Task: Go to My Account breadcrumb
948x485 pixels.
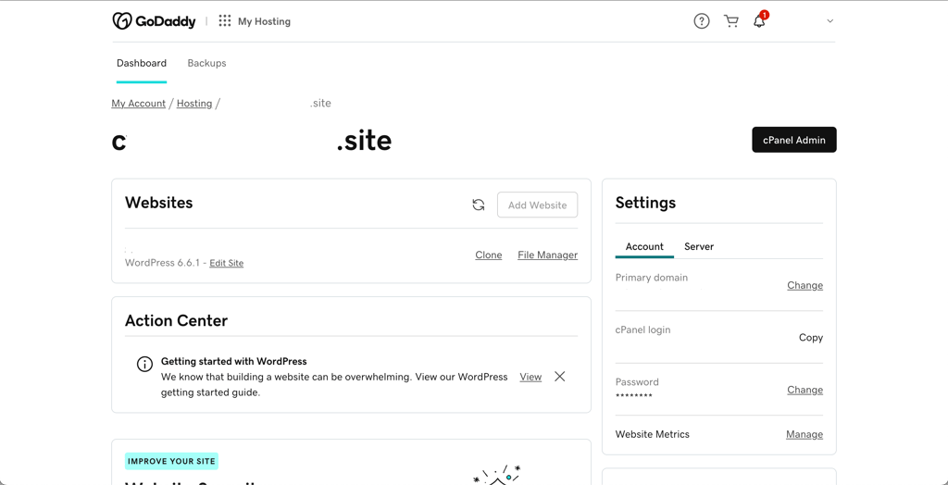Action: click(x=139, y=104)
